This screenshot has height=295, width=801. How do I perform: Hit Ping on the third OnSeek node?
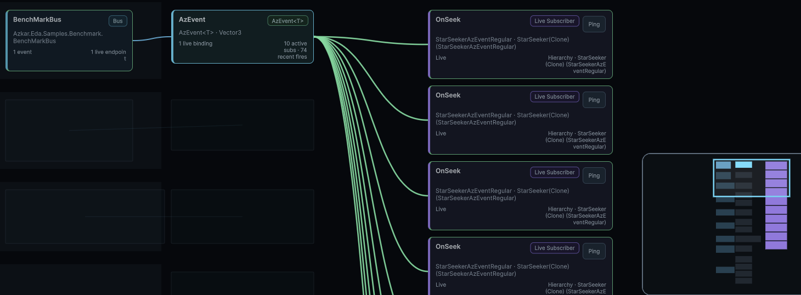594,176
